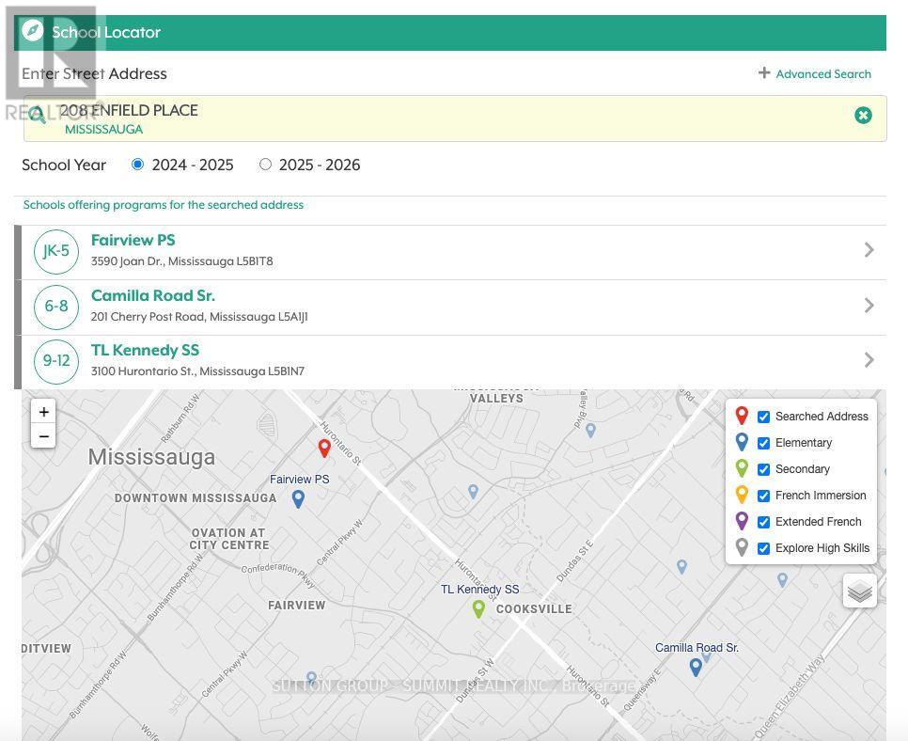This screenshot has height=741, width=908.
Task: Click the JK-5 grade badge
Action: [x=56, y=251]
